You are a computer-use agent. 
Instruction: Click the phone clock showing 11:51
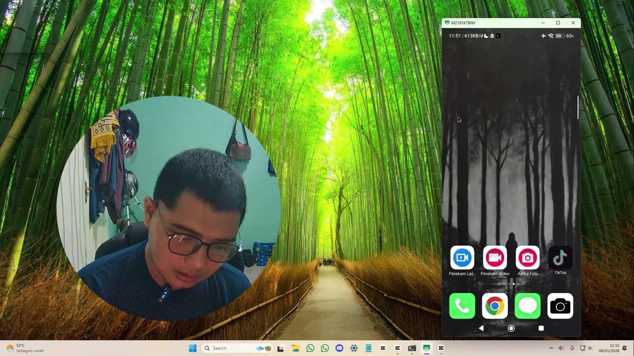pyautogui.click(x=455, y=36)
